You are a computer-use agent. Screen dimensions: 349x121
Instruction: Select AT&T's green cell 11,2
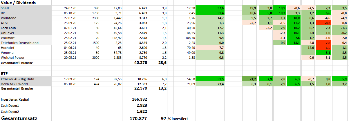click(294, 23)
